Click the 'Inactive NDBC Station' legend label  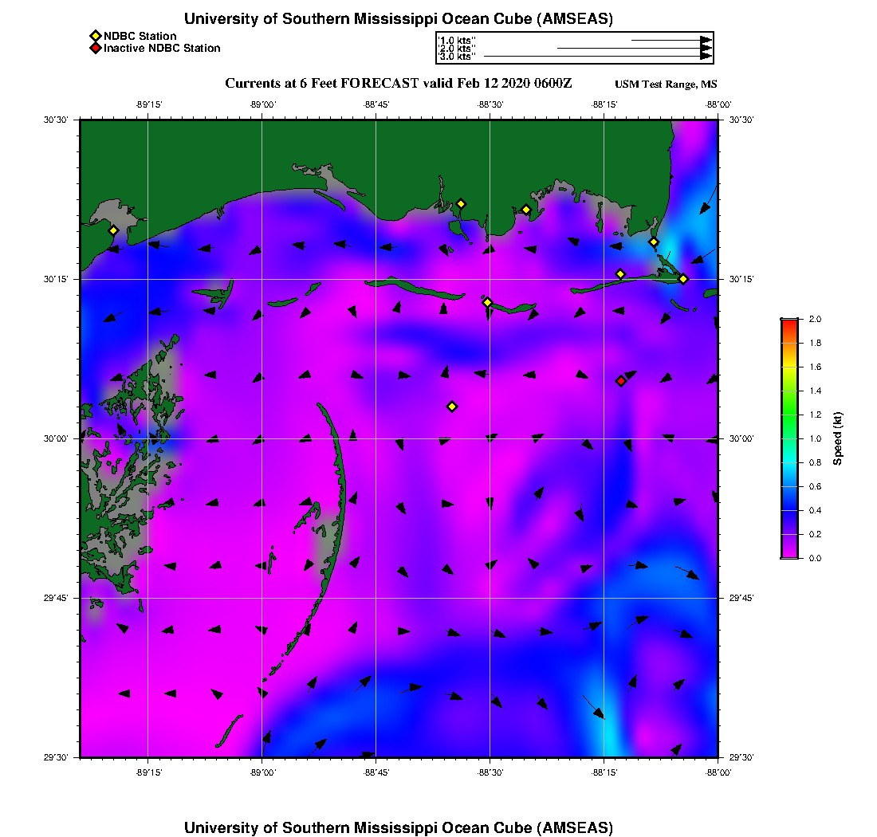(x=162, y=48)
